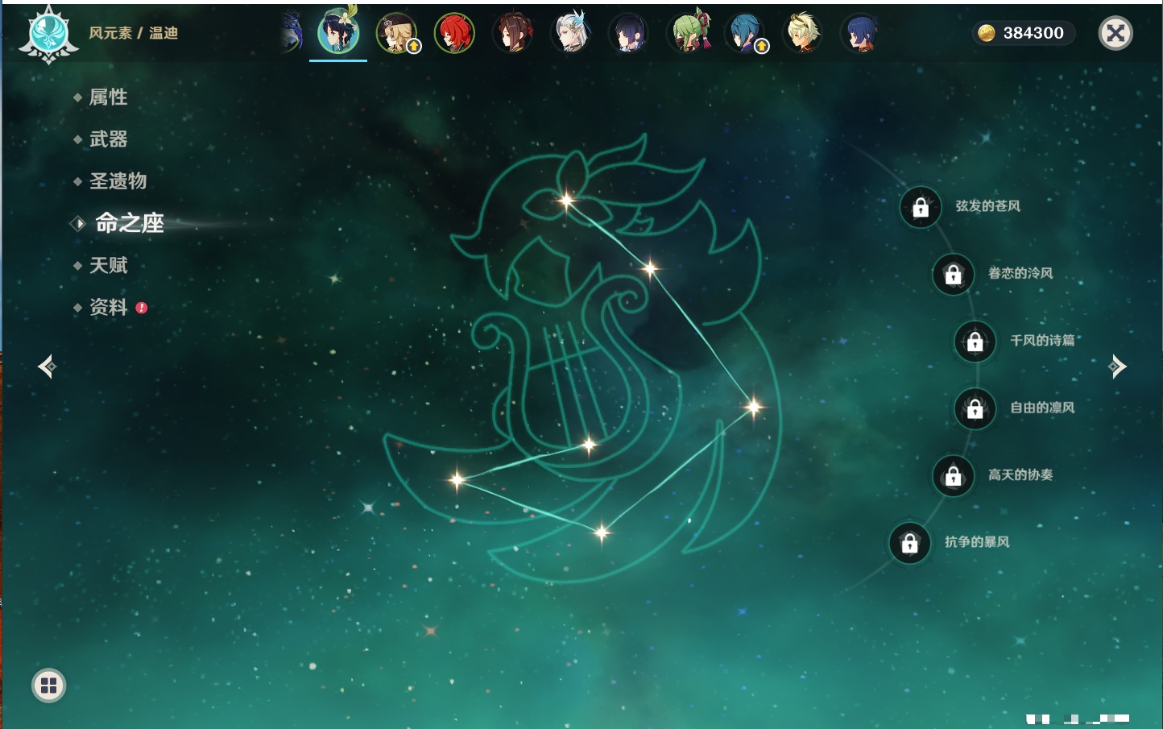View constellation 弦发的苍风 label
Screen dimensions: 1163x729
point(988,206)
